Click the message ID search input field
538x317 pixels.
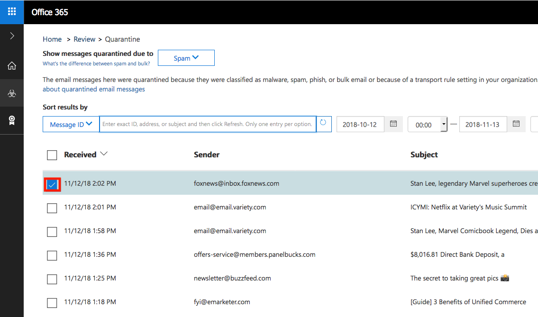[208, 124]
